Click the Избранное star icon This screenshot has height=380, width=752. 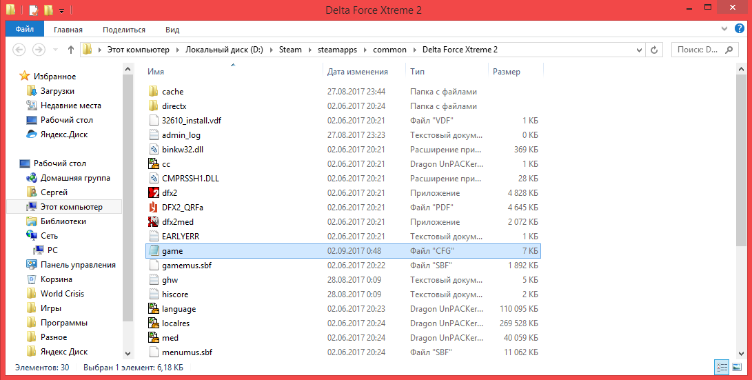(24, 77)
